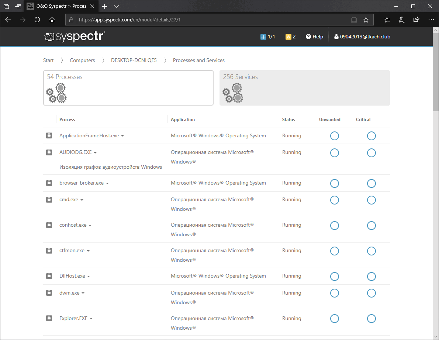Go back in the browser
This screenshot has width=439, height=340.
click(8, 20)
